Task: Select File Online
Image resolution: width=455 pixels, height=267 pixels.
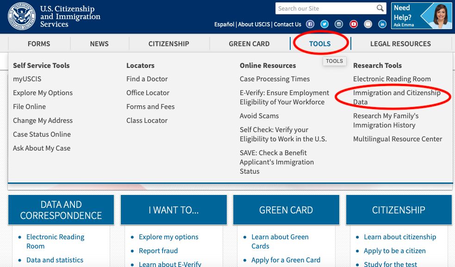Action: [29, 107]
